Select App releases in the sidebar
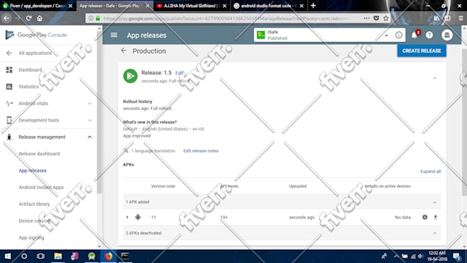This screenshot has height=263, width=467. (x=33, y=171)
